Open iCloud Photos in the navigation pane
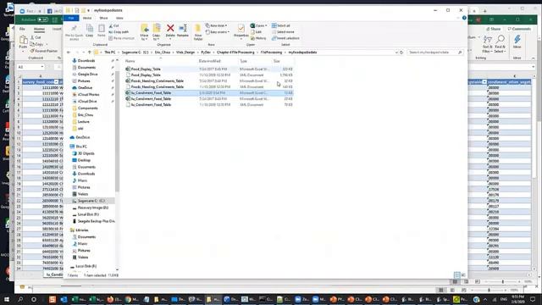The image size is (542, 305). (88, 94)
